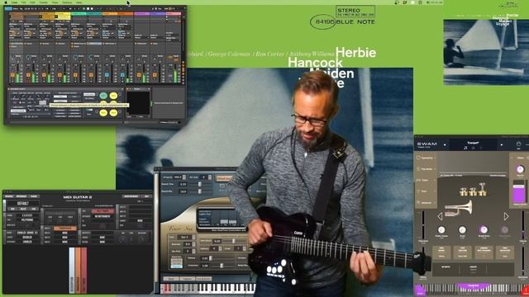Image resolution: width=529 pixels, height=297 pixels.
Task: Click the first box below SWAM's knob row
Action: click(x=441, y=252)
